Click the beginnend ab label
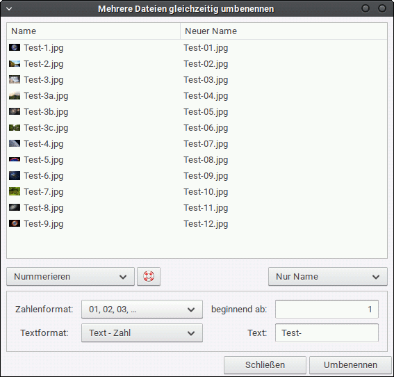Screen dimensions: 394x377 [239, 310]
